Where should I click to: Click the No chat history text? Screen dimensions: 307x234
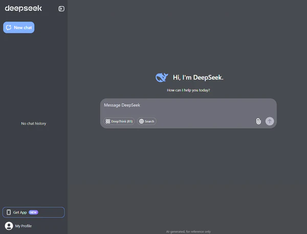click(33, 123)
